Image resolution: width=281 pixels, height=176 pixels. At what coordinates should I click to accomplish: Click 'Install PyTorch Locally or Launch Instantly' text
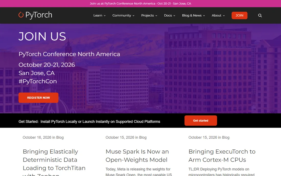click(100, 122)
